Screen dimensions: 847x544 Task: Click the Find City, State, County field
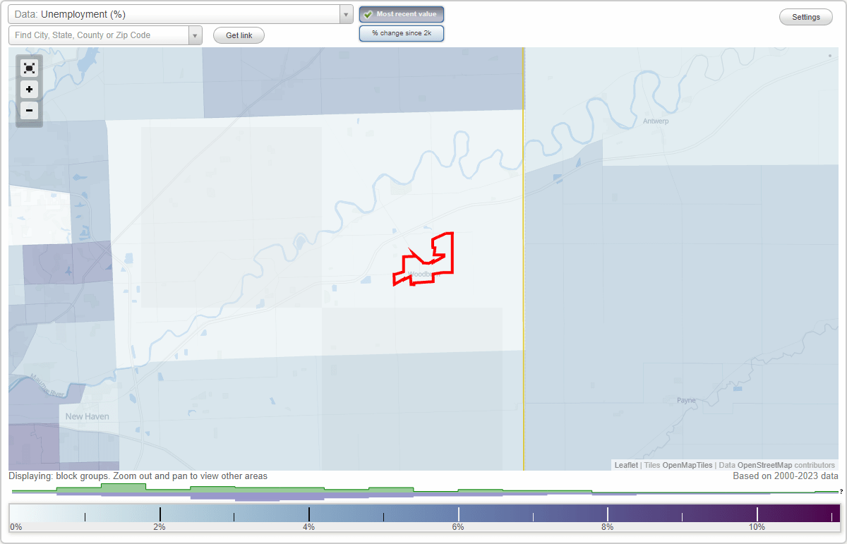[x=99, y=35]
